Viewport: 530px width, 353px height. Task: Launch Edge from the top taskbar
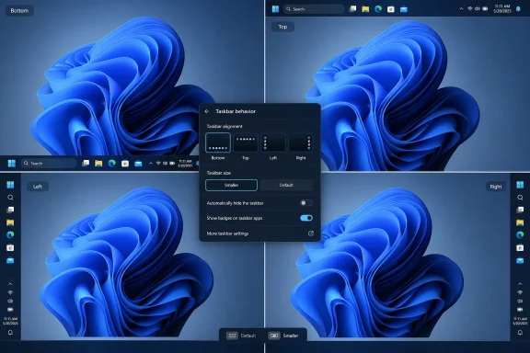(x=378, y=9)
